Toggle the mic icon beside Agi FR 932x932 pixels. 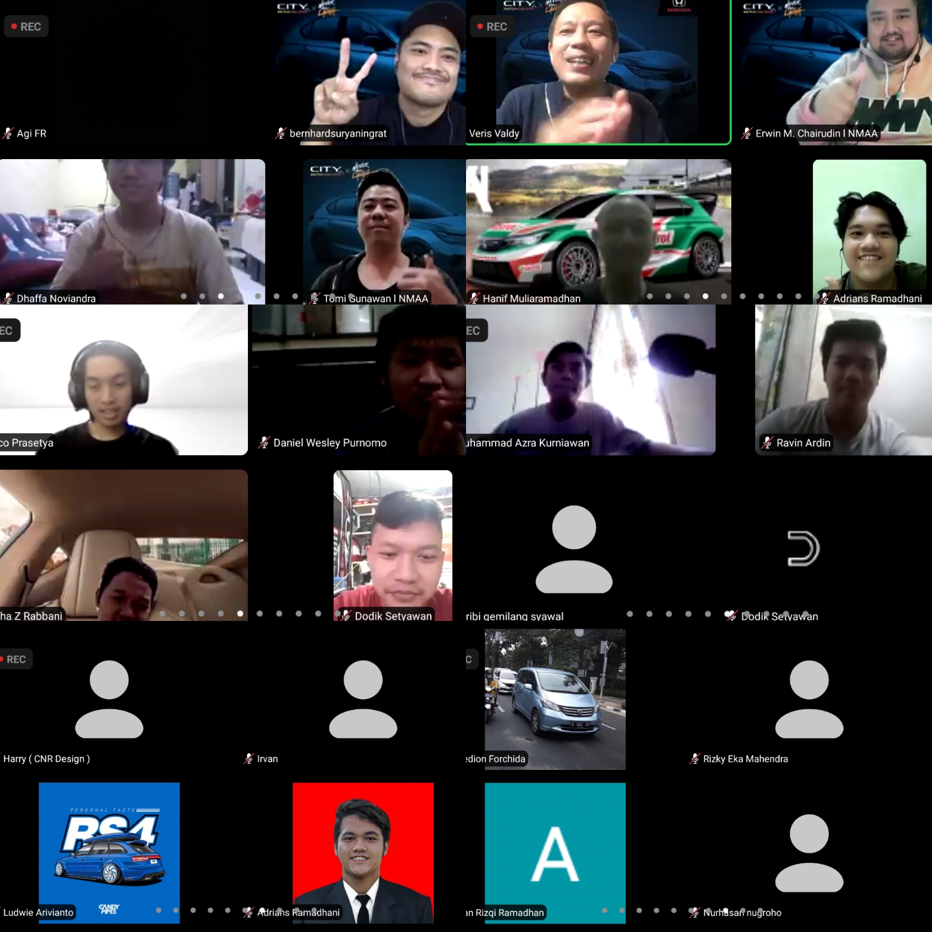coord(8,133)
